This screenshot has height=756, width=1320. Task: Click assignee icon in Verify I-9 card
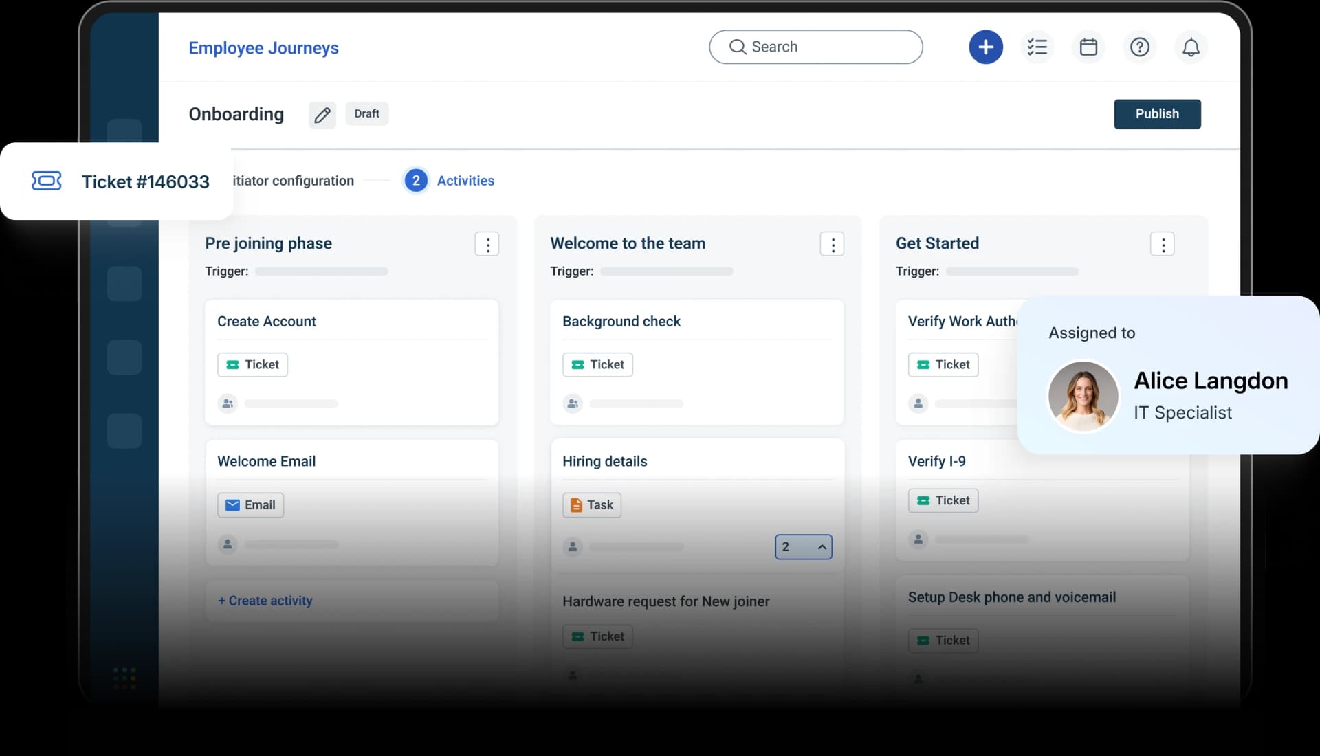point(918,540)
